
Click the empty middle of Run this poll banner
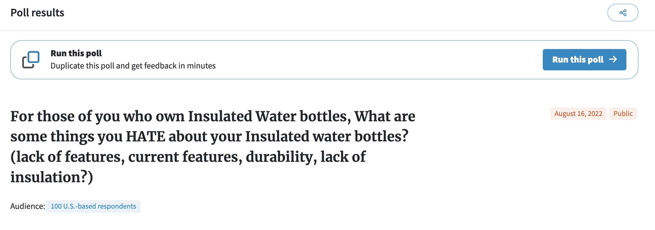coord(377,60)
